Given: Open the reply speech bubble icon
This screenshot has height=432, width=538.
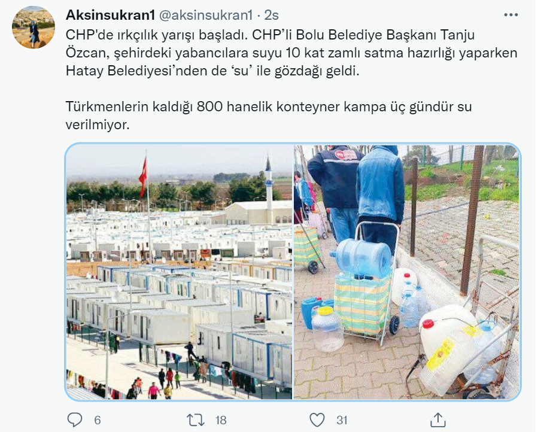Looking at the screenshot, I should (74, 419).
